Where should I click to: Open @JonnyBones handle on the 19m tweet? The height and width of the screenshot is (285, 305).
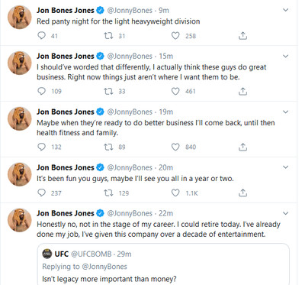[130, 112]
